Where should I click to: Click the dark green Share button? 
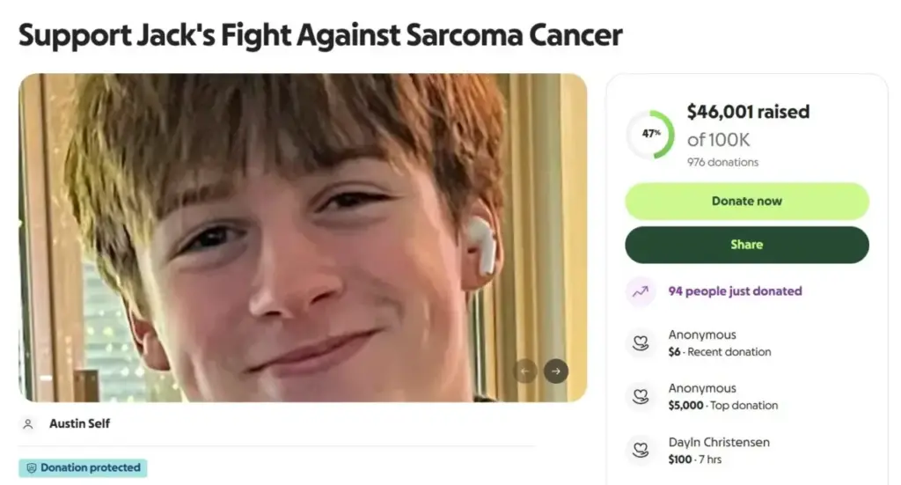747,245
